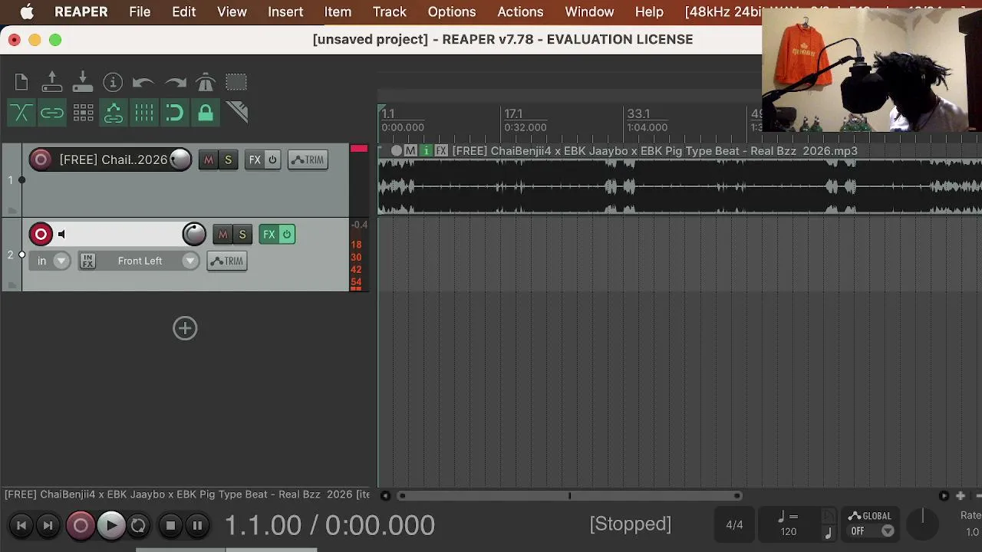Save the project with the download-arrow toolbar icon

pyautogui.click(x=83, y=82)
